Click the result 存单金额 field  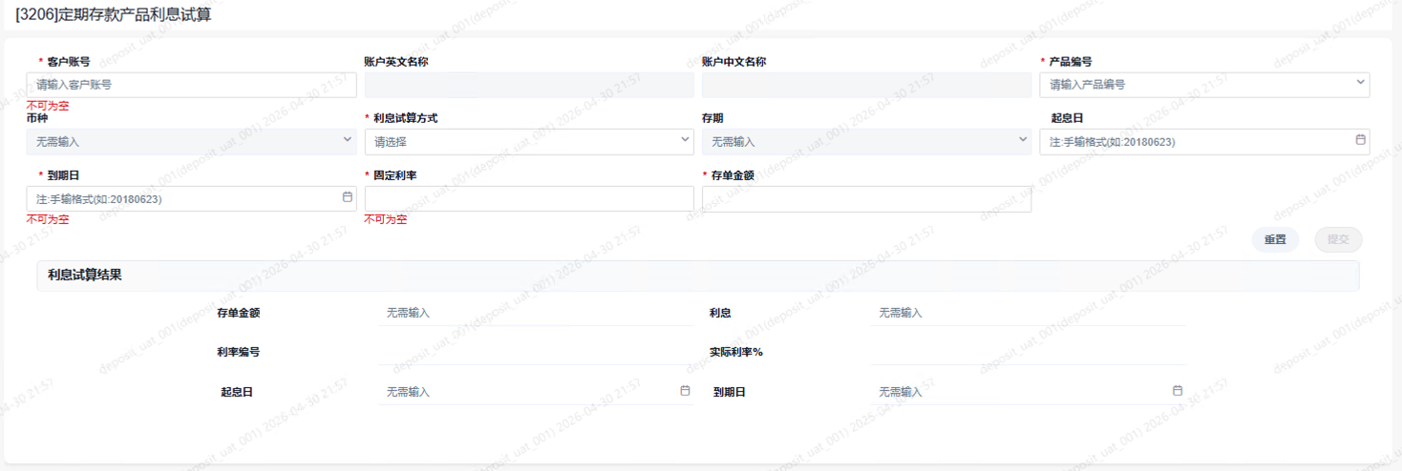pos(536,313)
